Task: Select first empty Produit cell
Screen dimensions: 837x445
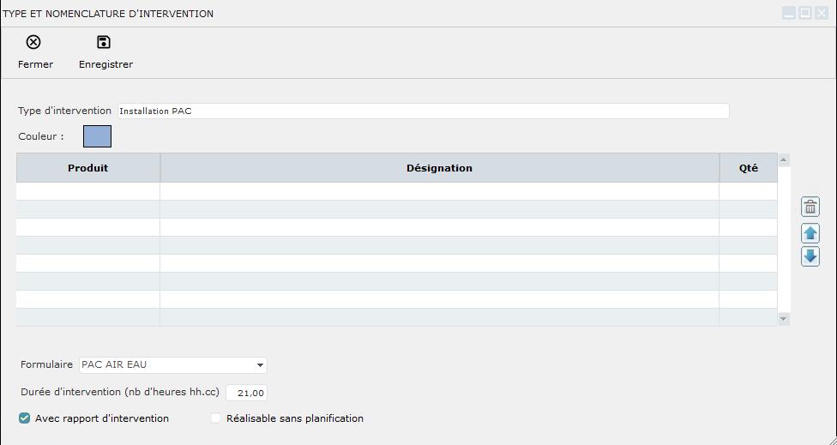Action: tap(87, 191)
